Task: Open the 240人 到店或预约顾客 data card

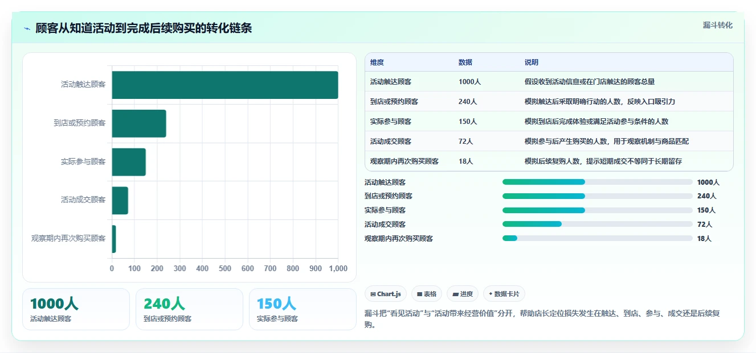Action: click(189, 309)
